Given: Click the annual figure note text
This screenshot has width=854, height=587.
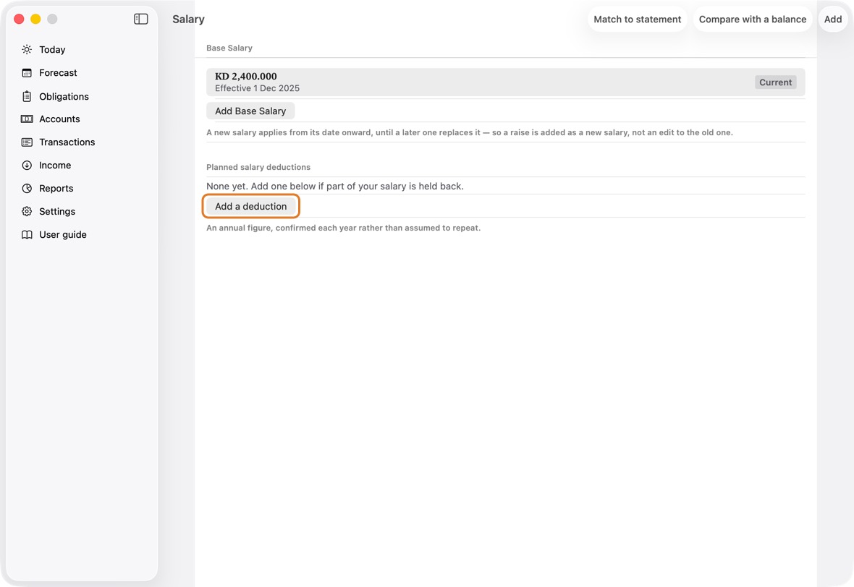Looking at the screenshot, I should point(343,228).
